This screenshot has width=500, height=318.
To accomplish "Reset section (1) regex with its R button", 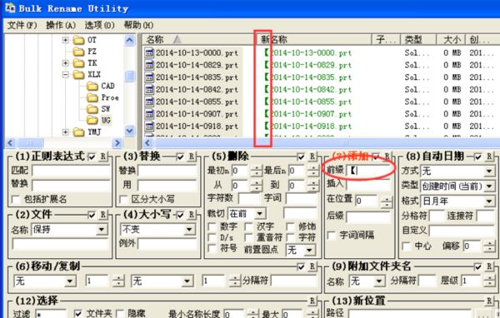I will 103,157.
